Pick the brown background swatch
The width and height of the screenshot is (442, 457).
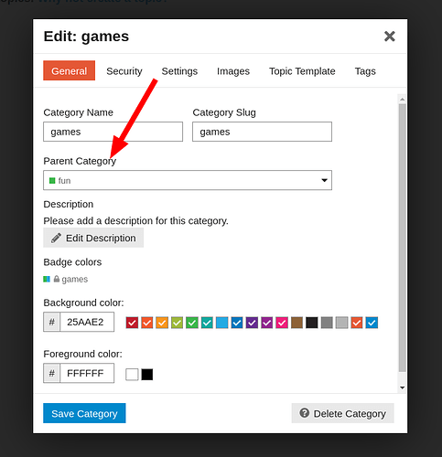pos(296,323)
